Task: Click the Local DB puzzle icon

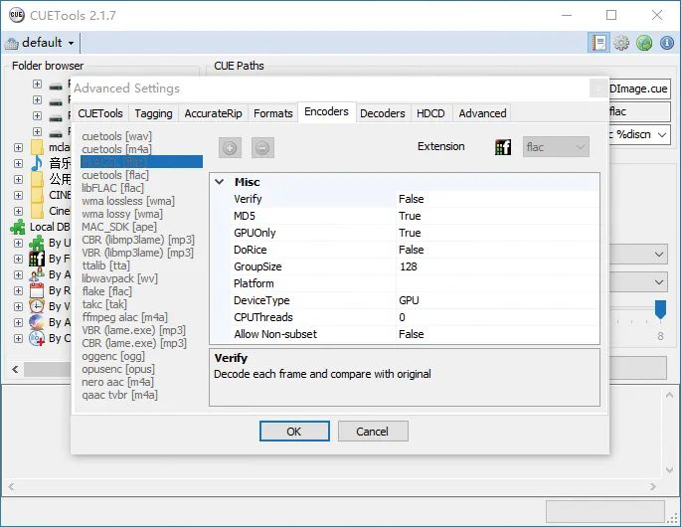Action: (x=18, y=227)
